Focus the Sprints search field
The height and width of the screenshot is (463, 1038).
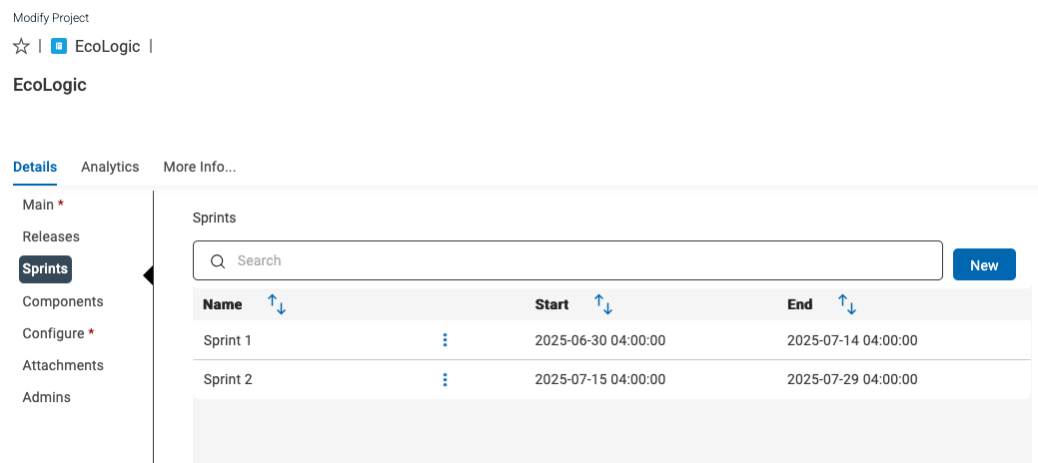click(568, 260)
